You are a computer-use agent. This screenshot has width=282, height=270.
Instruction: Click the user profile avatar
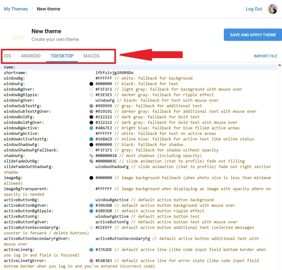(x=272, y=9)
